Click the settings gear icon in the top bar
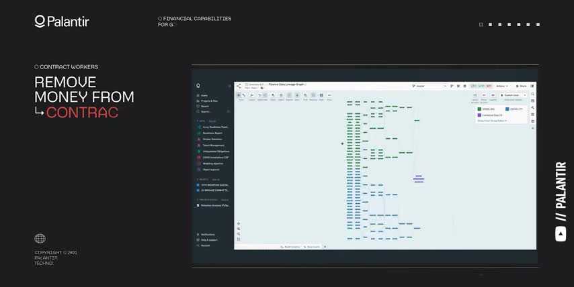The height and width of the screenshot is (287, 574). point(464,86)
